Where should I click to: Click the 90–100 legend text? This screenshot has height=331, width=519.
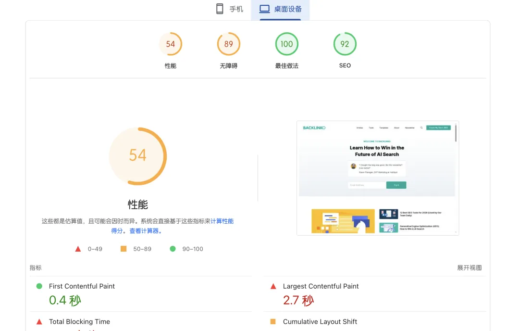(193, 249)
